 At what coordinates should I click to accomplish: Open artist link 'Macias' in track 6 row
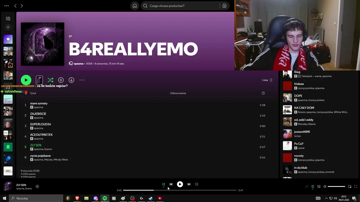(48, 160)
